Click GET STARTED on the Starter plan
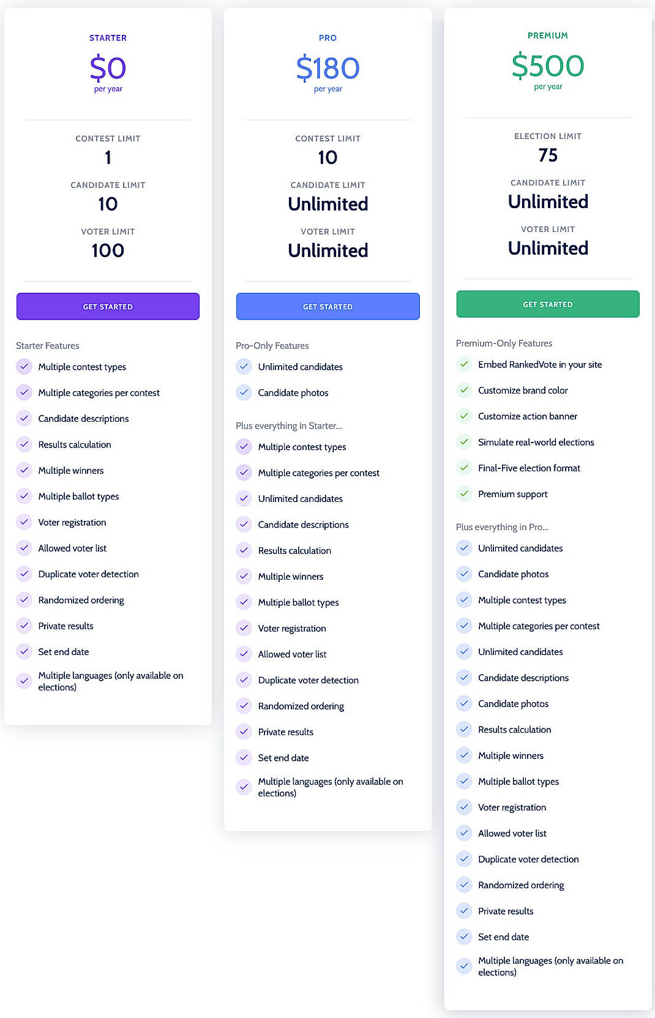This screenshot has width=655, height=1018. pos(108,306)
